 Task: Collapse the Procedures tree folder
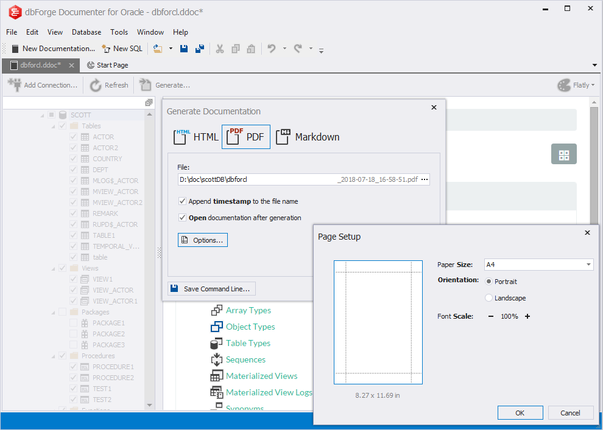[x=54, y=356]
